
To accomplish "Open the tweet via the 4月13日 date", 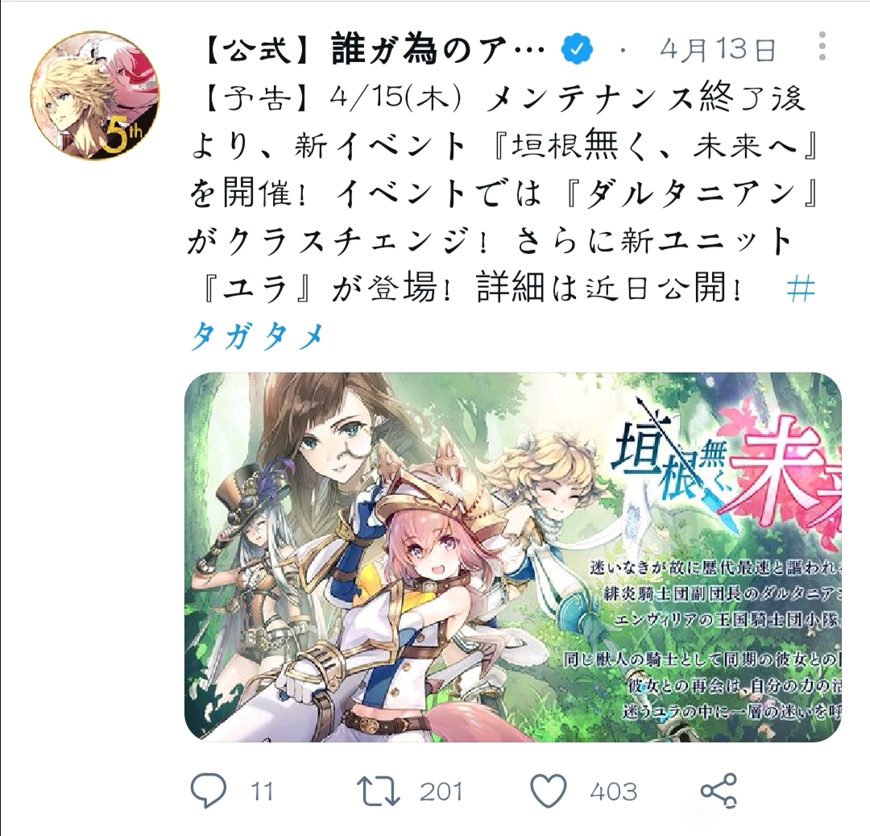I will (718, 52).
